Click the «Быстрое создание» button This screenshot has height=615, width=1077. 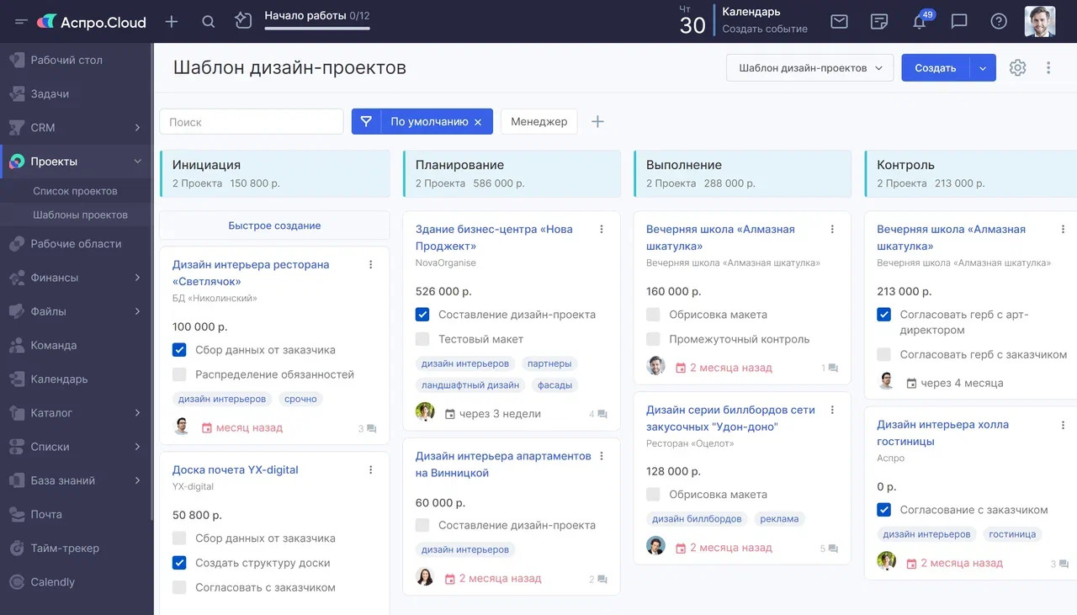pyautogui.click(x=274, y=225)
